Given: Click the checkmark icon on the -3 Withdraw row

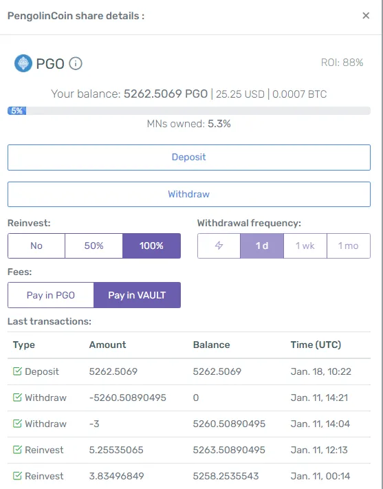Looking at the screenshot, I should pyautogui.click(x=17, y=424).
